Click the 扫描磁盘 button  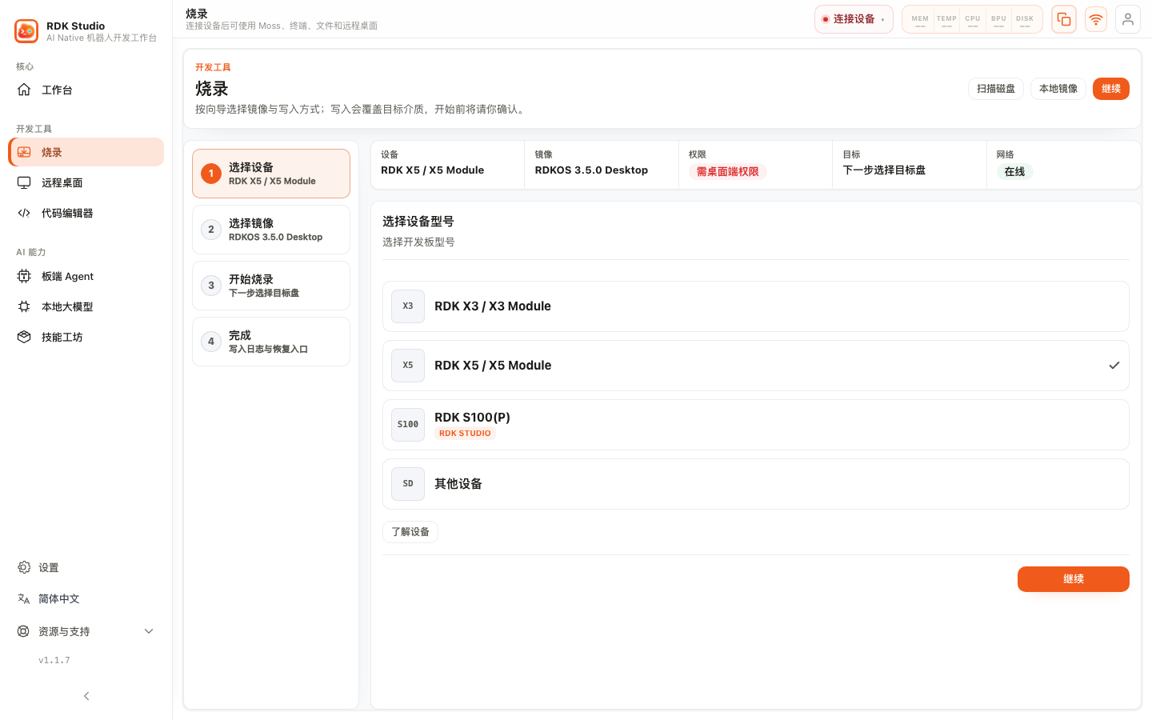pyautogui.click(x=996, y=89)
